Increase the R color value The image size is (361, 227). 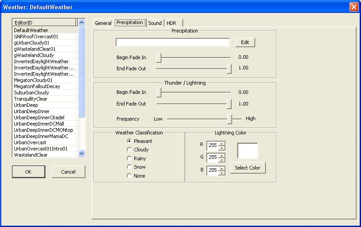pyautogui.click(x=222, y=144)
